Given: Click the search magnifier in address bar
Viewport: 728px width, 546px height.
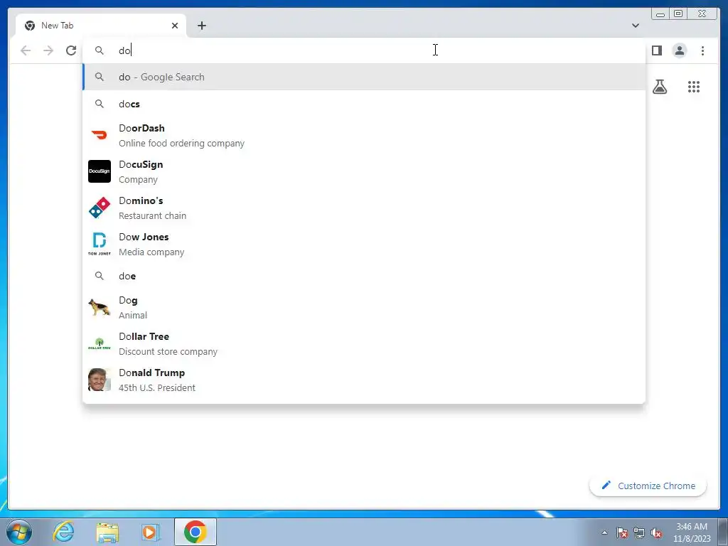Looking at the screenshot, I should pos(100,50).
